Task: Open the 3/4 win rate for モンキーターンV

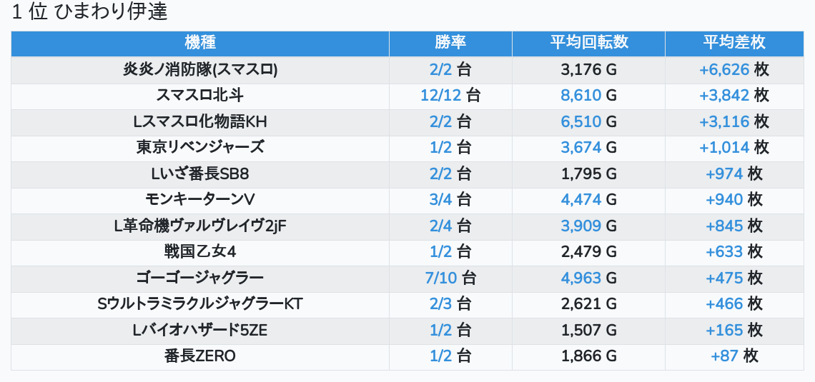Action: [441, 199]
